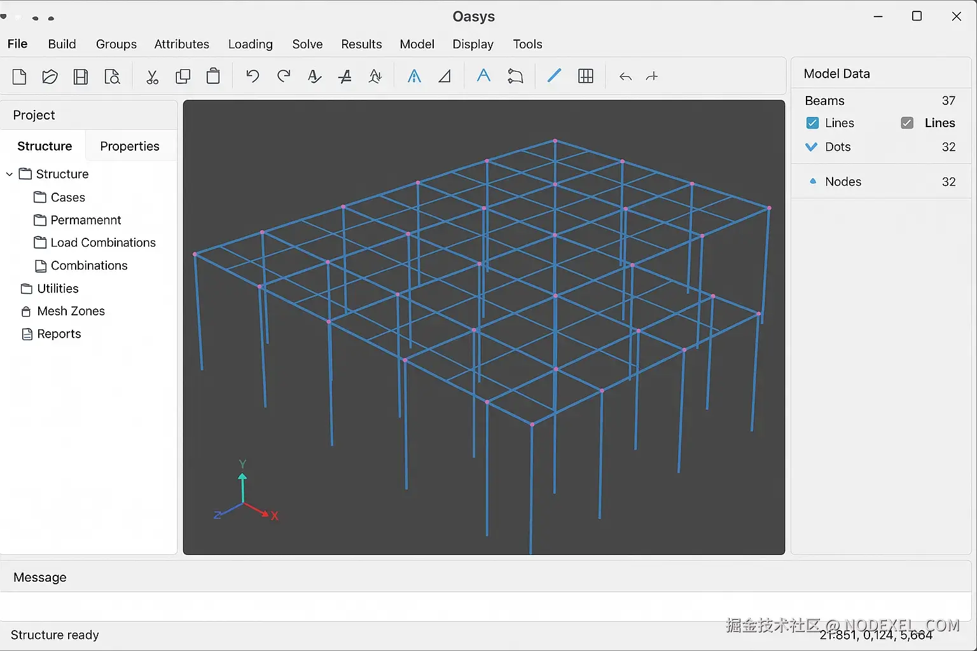Open the Groups menu
977x651 pixels.
coord(116,44)
